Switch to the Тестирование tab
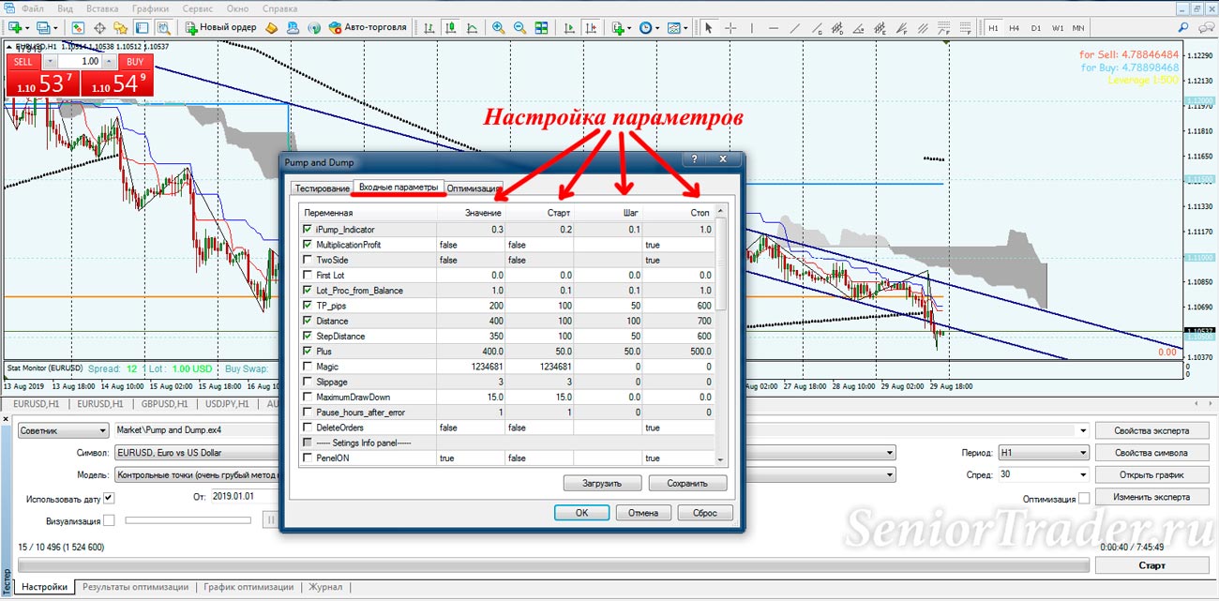 click(322, 188)
